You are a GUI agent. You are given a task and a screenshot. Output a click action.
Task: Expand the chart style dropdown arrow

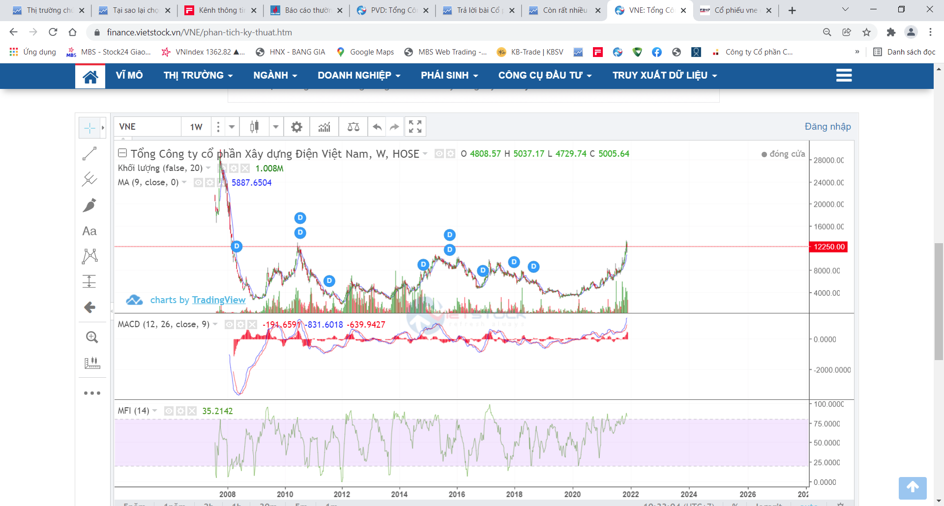pos(276,127)
